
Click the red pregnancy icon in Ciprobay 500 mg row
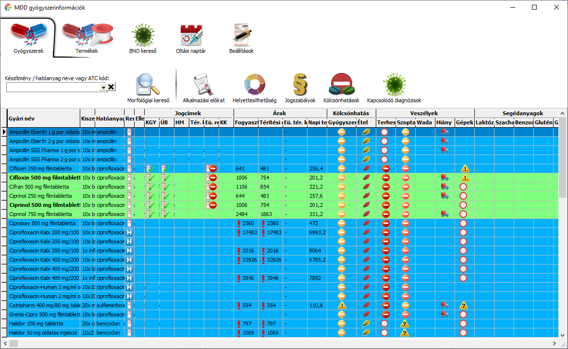[386, 223]
